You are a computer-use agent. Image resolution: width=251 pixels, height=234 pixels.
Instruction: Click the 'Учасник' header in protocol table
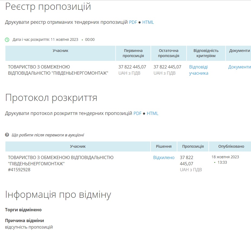point(78,146)
